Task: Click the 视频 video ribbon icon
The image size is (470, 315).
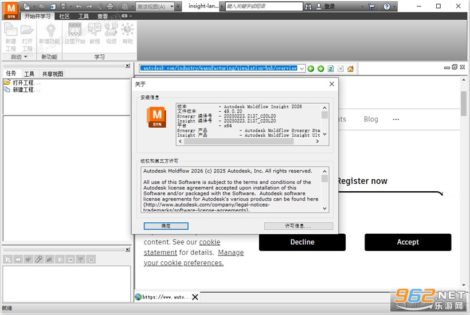Action: pos(111,34)
